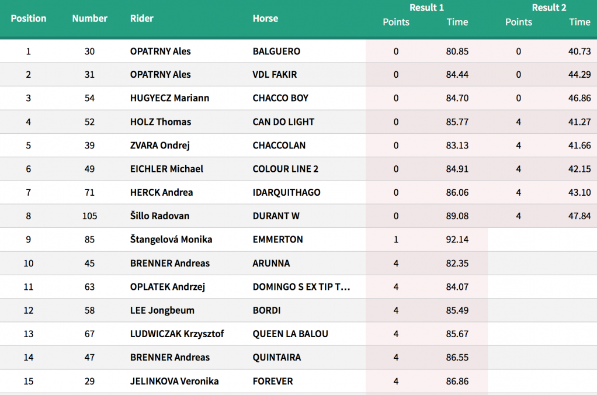Open truncated horse DOMINGO S EX TIP T...
The image size is (597, 395).
pos(301,287)
